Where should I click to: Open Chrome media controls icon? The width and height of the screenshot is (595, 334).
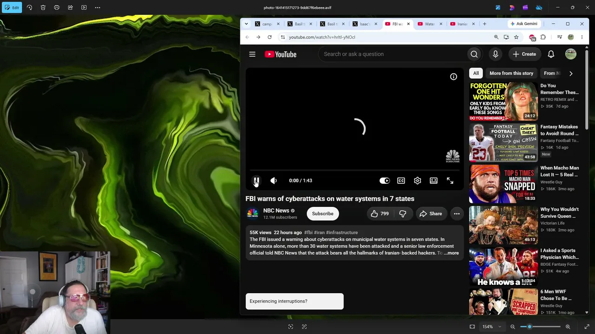tap(559, 37)
